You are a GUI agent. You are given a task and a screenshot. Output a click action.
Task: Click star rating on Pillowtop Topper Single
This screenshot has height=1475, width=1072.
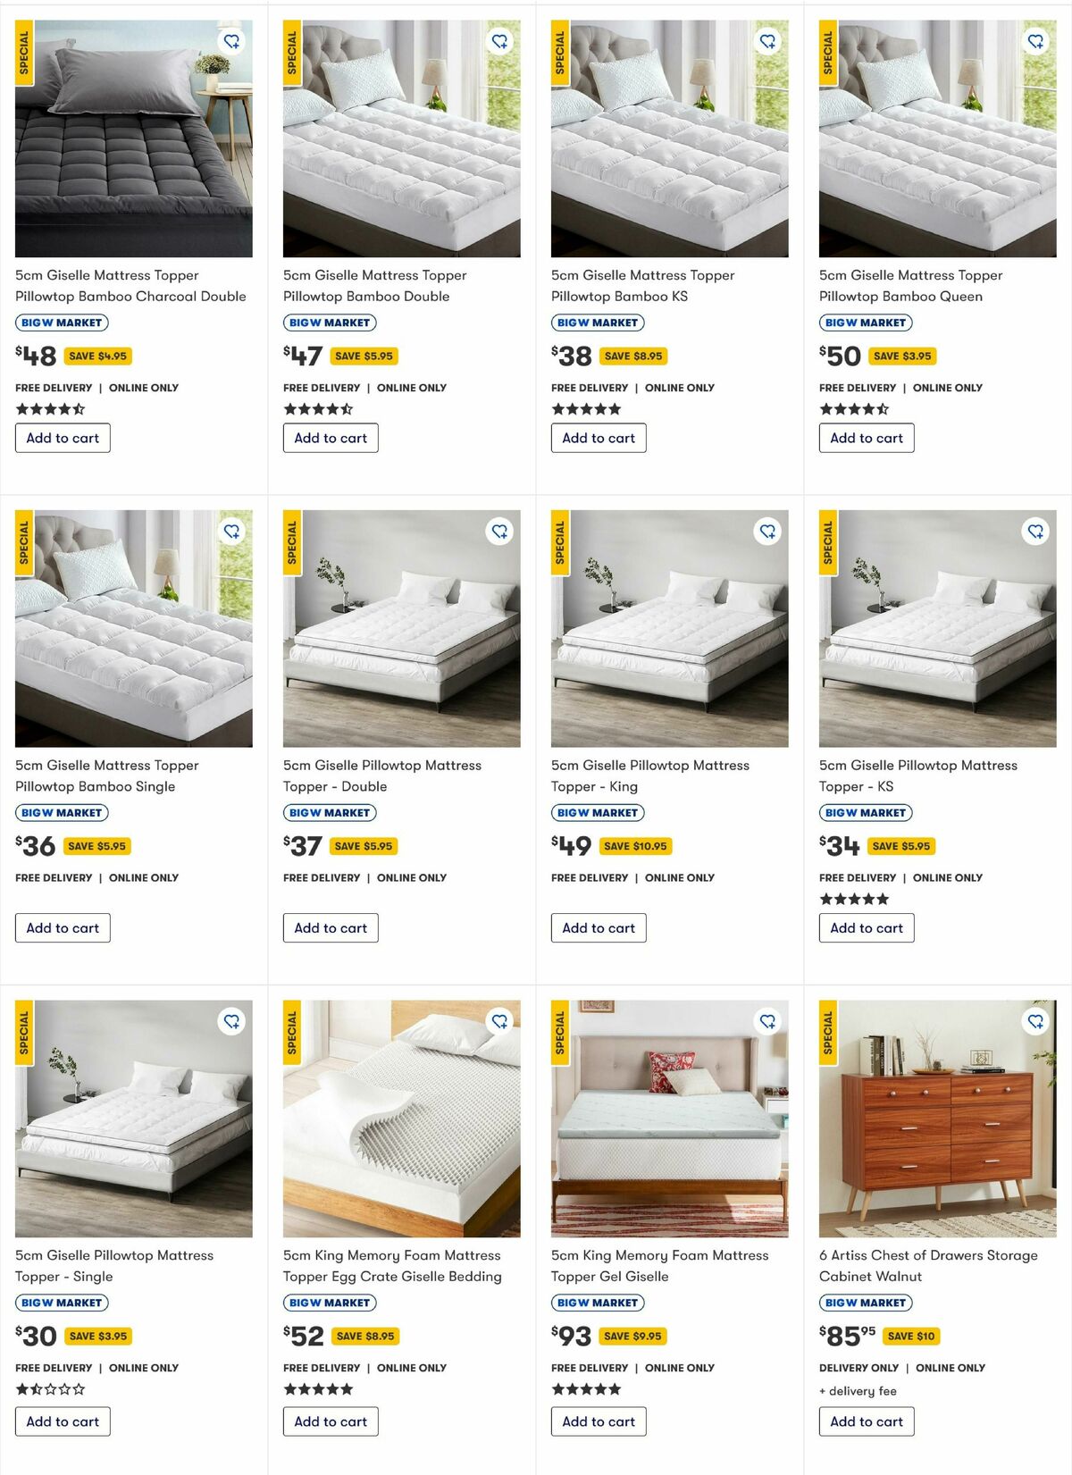pos(51,1389)
